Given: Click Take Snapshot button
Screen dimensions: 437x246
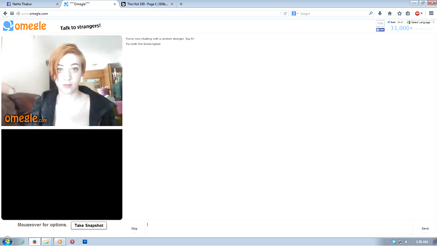Looking at the screenshot, I should [x=89, y=225].
